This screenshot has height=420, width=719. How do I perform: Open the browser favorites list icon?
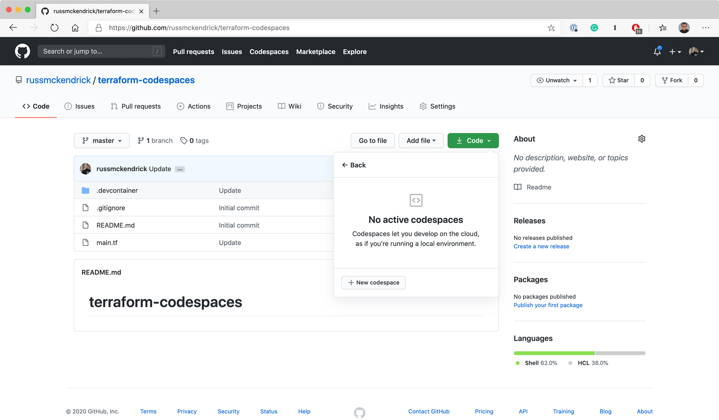pos(663,28)
